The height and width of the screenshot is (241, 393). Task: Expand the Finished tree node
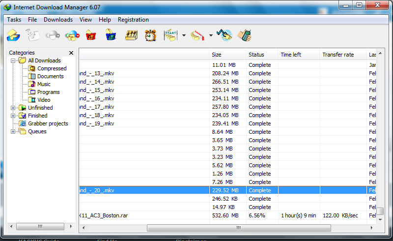tap(13, 116)
